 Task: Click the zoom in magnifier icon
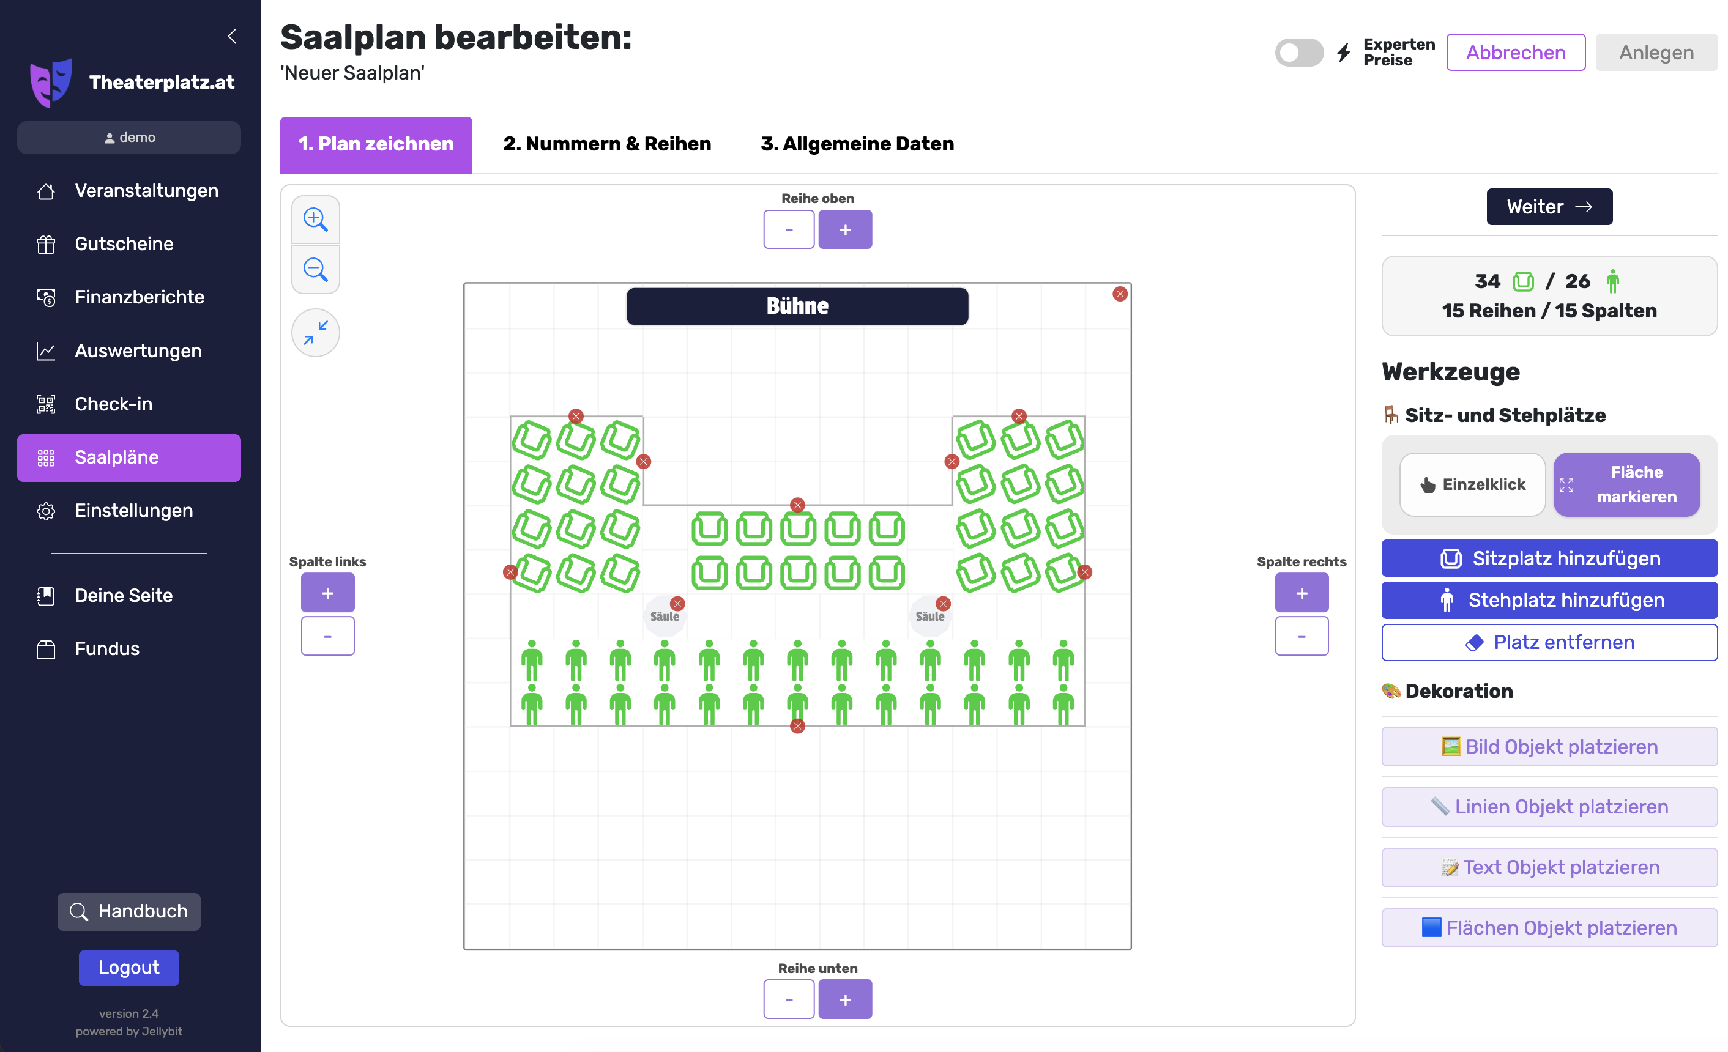click(x=315, y=220)
